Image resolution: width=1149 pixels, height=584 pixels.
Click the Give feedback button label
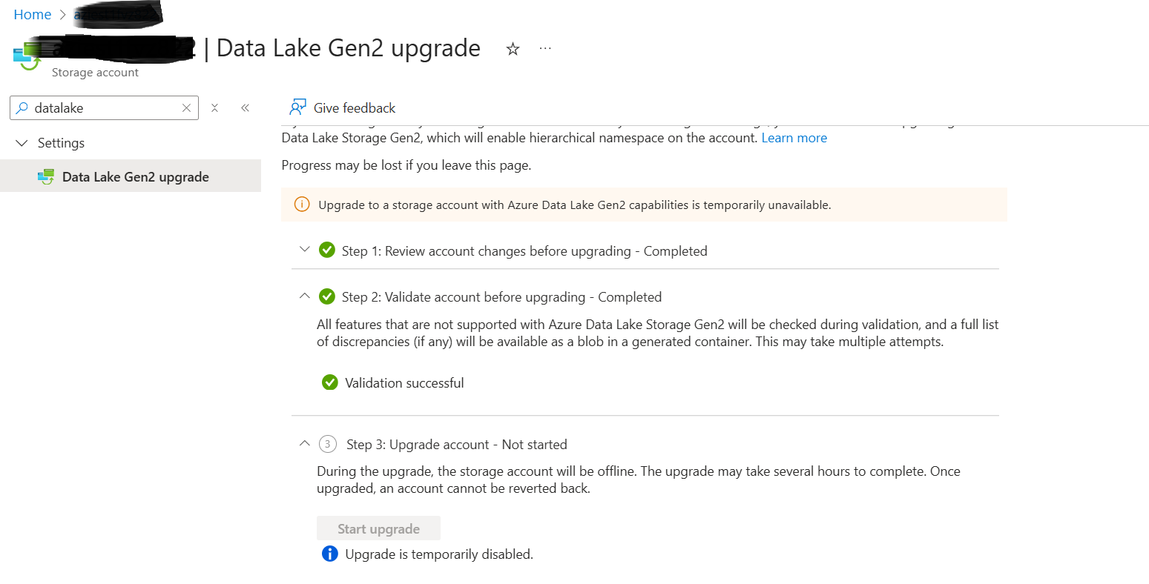pyautogui.click(x=355, y=108)
